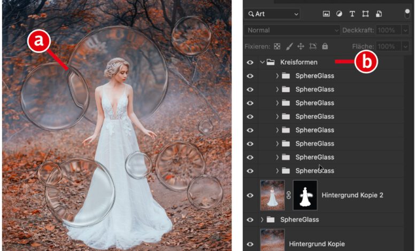Expand the first SphereGlass subgroup
Screen dimensions: 417x251
pyautogui.click(x=277, y=76)
